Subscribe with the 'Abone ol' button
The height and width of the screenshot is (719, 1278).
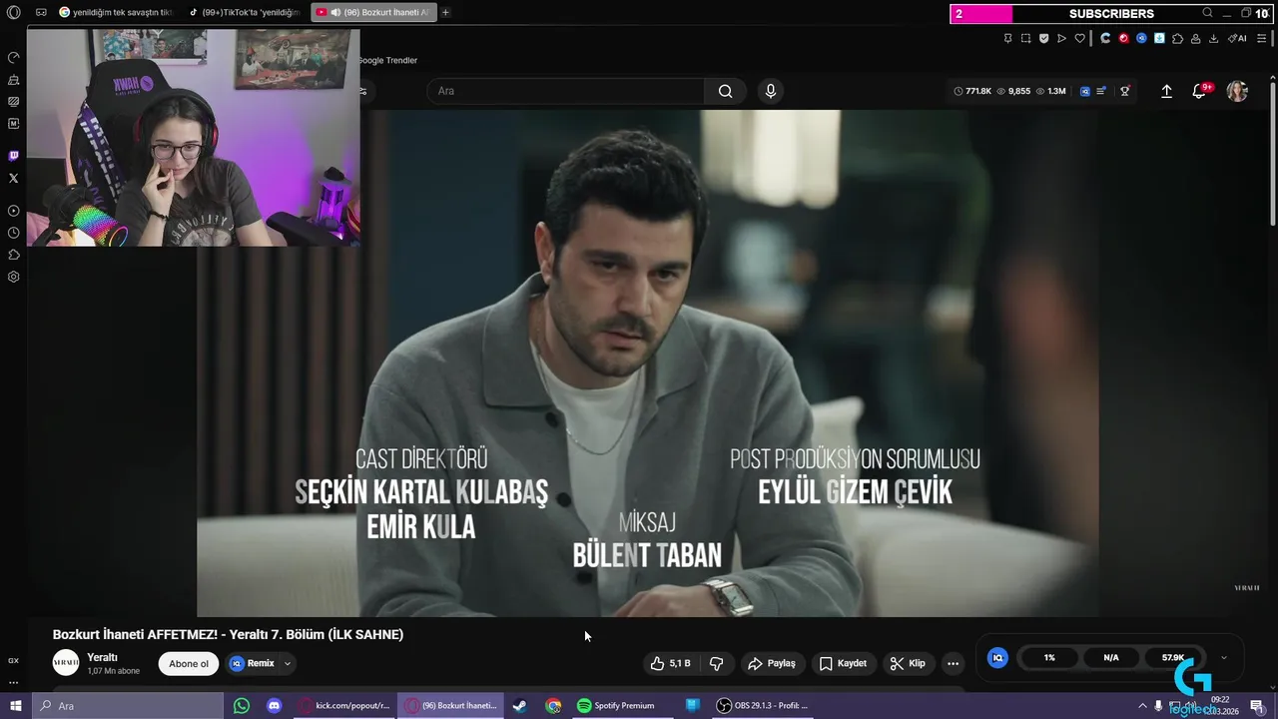click(189, 664)
